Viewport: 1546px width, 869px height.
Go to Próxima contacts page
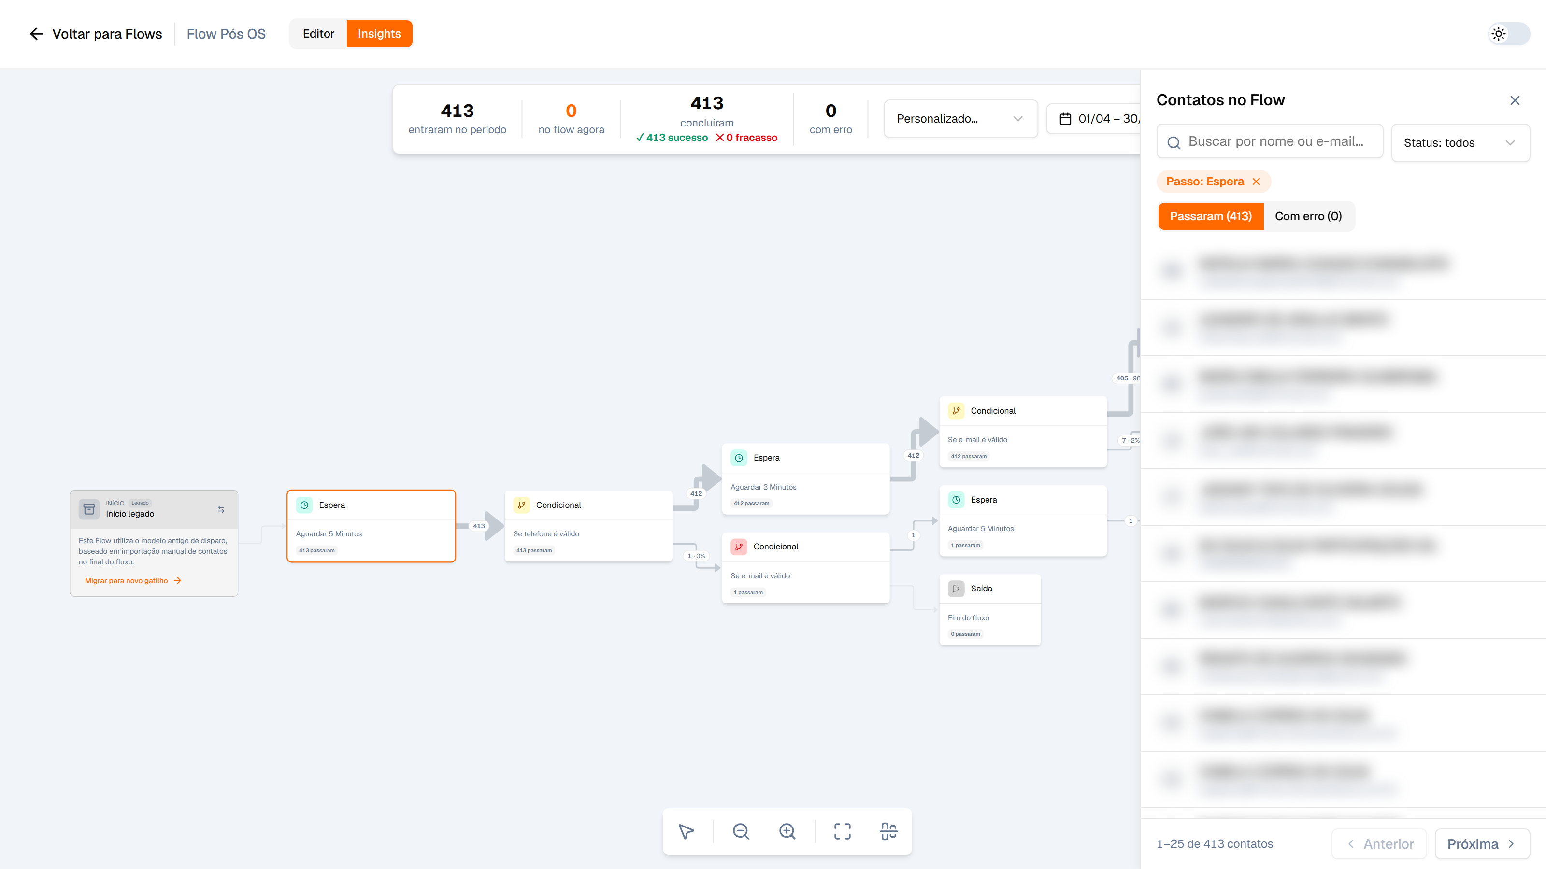pos(1482,844)
